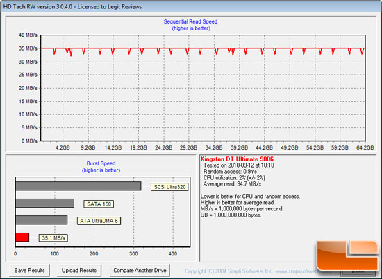Click the red burst speed bar
The height and width of the screenshot is (279, 382).
[22, 237]
